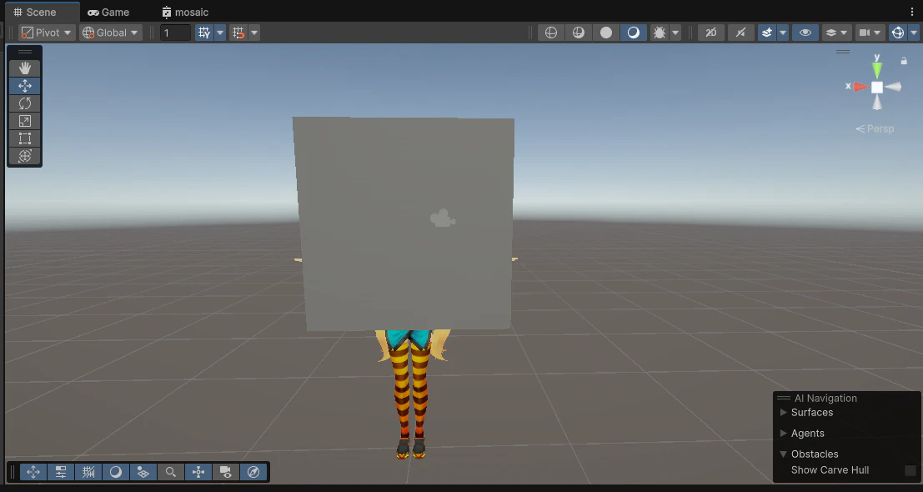Image resolution: width=923 pixels, height=492 pixels.
Task: Select the Transform tool
Action: [25, 156]
